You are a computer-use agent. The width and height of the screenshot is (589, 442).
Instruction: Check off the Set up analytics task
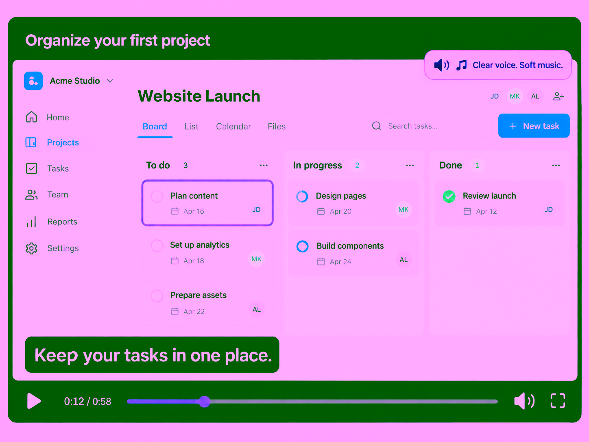157,245
